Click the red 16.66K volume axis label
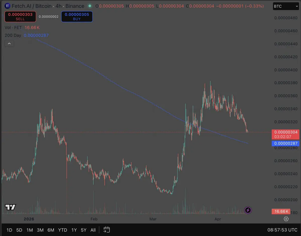 (281, 211)
